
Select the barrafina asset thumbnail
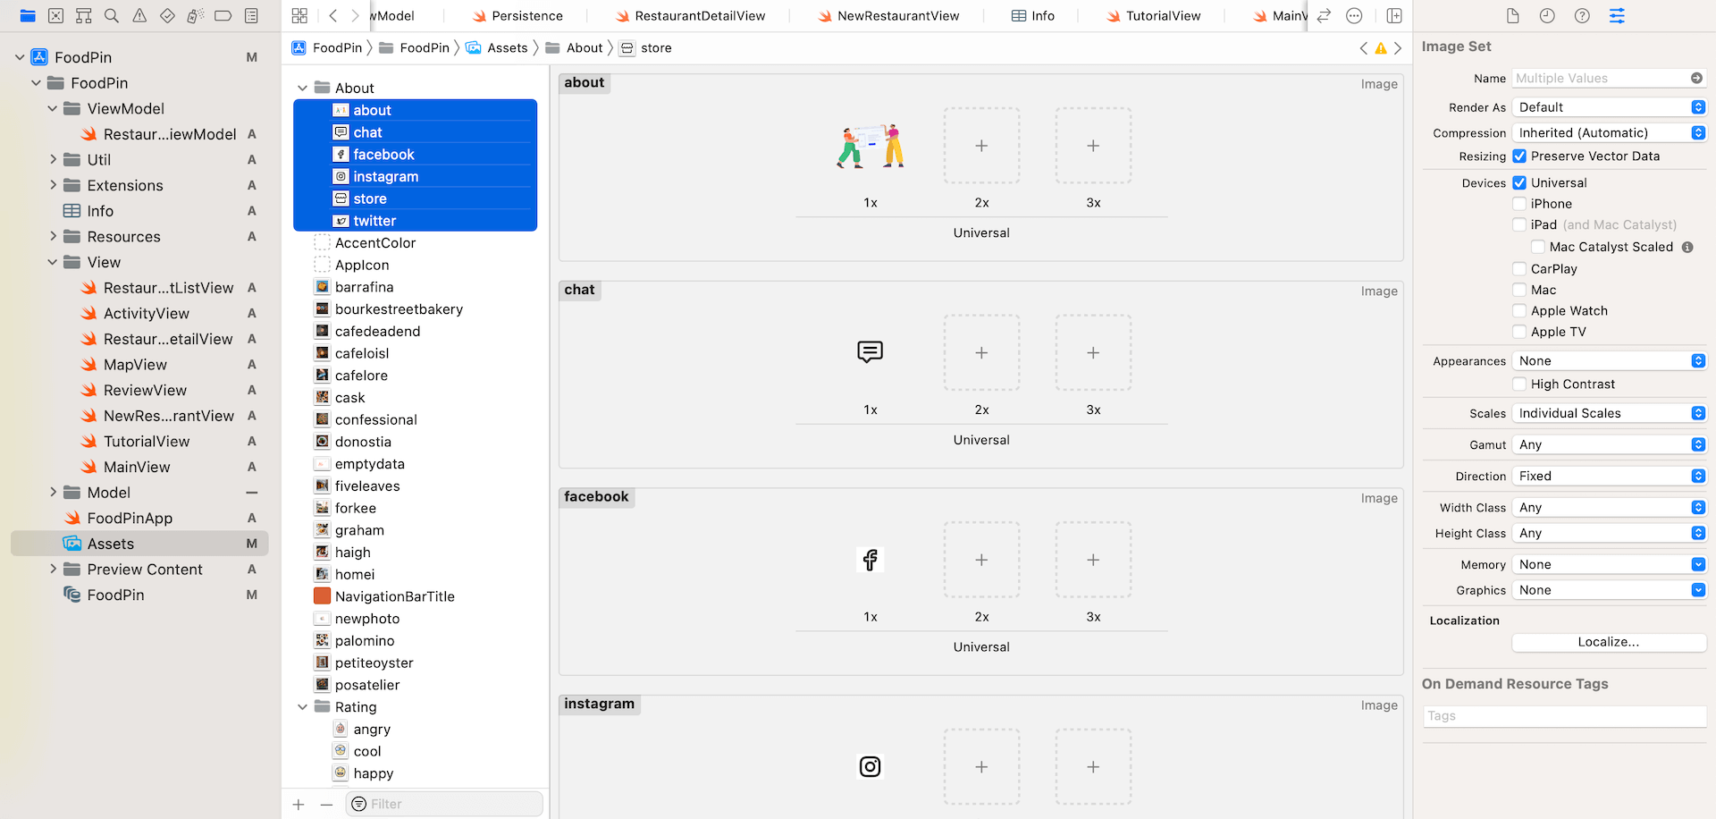pos(322,286)
